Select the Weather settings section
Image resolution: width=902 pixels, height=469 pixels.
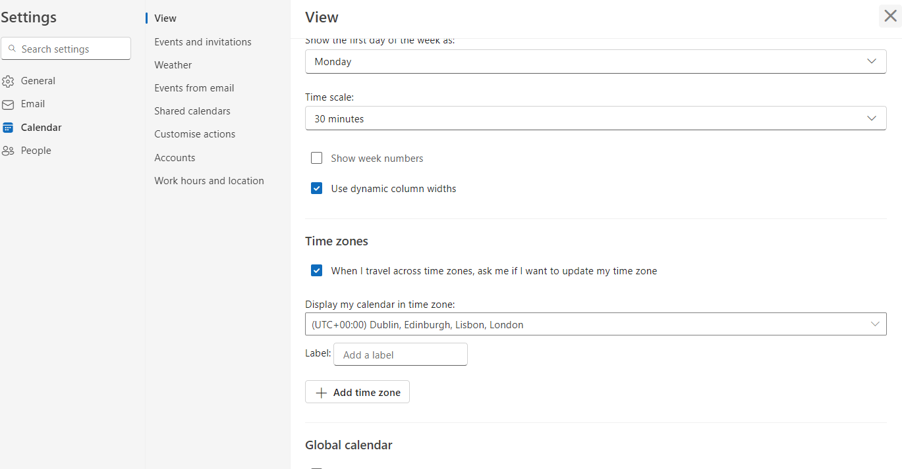[173, 65]
